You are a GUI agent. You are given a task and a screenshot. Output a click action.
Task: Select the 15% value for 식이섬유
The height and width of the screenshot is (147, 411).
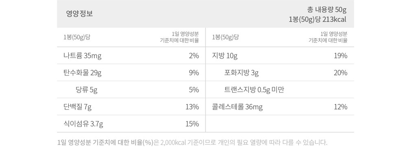tap(192, 124)
